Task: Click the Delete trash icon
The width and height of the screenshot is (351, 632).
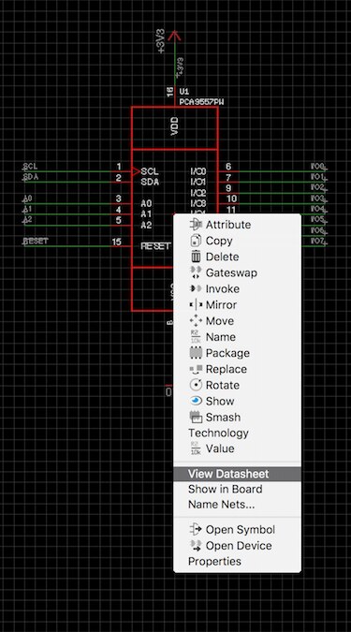Action: tap(196, 257)
